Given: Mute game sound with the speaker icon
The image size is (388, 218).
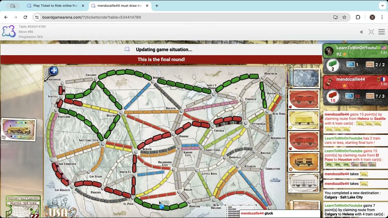Looking at the screenshot, I should point(361,32).
